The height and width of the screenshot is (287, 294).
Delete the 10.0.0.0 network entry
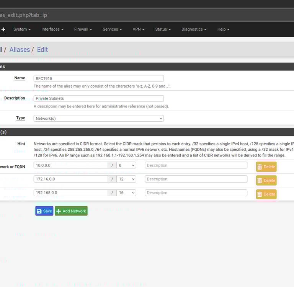tap(266, 166)
